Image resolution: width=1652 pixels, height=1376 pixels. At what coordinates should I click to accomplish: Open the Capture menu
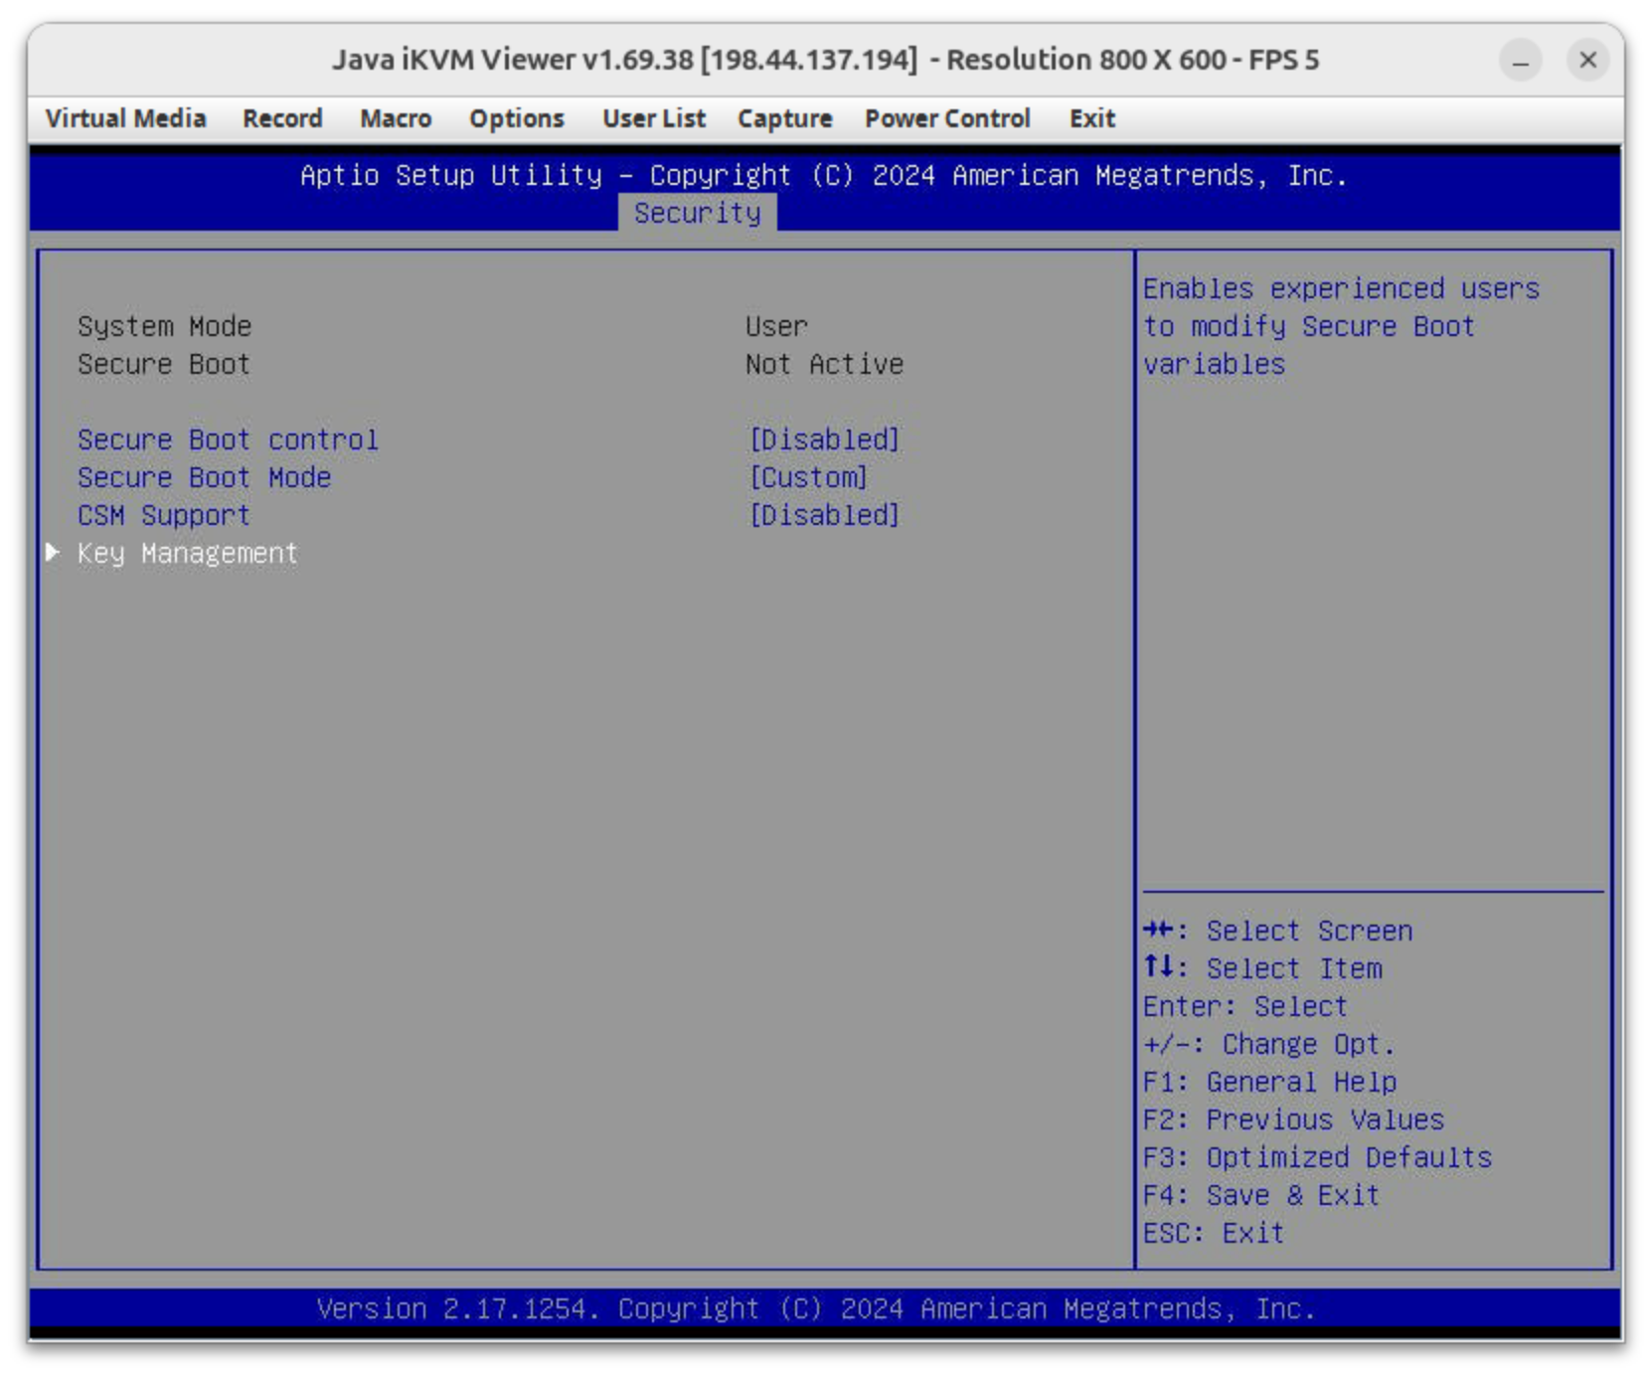(x=784, y=118)
